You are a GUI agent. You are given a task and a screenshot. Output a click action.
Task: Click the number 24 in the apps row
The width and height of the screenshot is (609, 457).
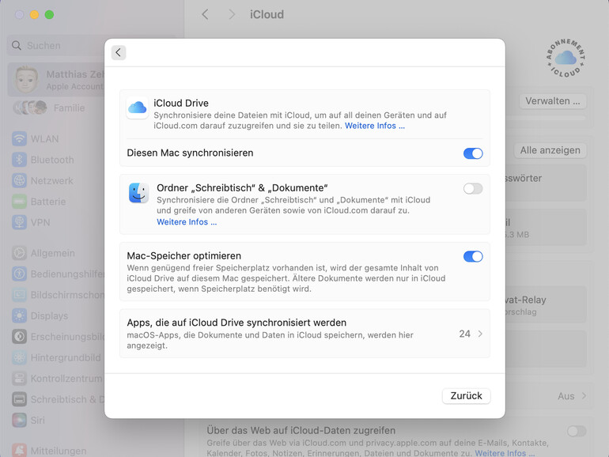[464, 334]
